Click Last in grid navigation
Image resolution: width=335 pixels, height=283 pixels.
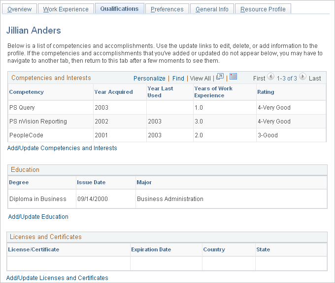coord(315,79)
